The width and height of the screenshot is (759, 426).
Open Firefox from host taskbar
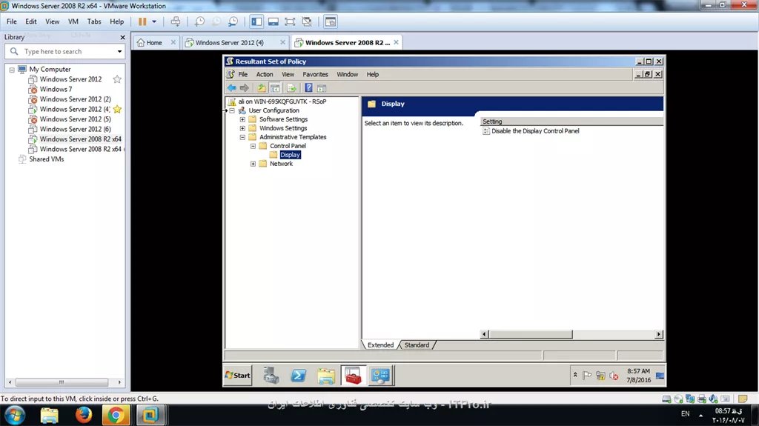tap(83, 415)
